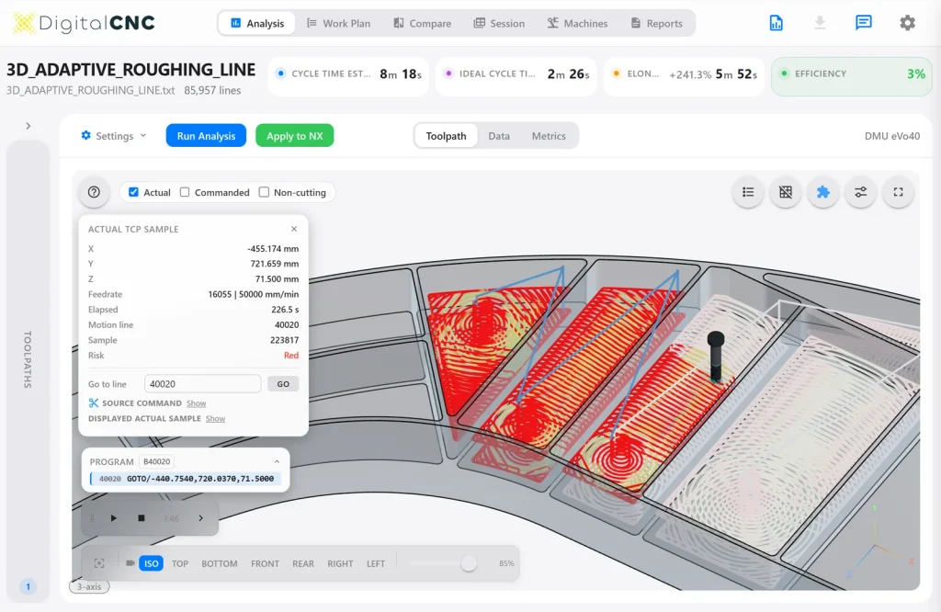Screen dimensions: 941x612
Task: Click the Ideal Cycle Time card
Action: pyautogui.click(x=516, y=76)
